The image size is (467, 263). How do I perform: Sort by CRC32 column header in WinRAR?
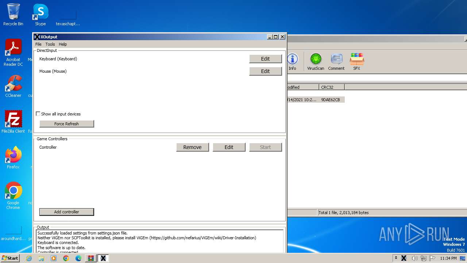(332, 87)
